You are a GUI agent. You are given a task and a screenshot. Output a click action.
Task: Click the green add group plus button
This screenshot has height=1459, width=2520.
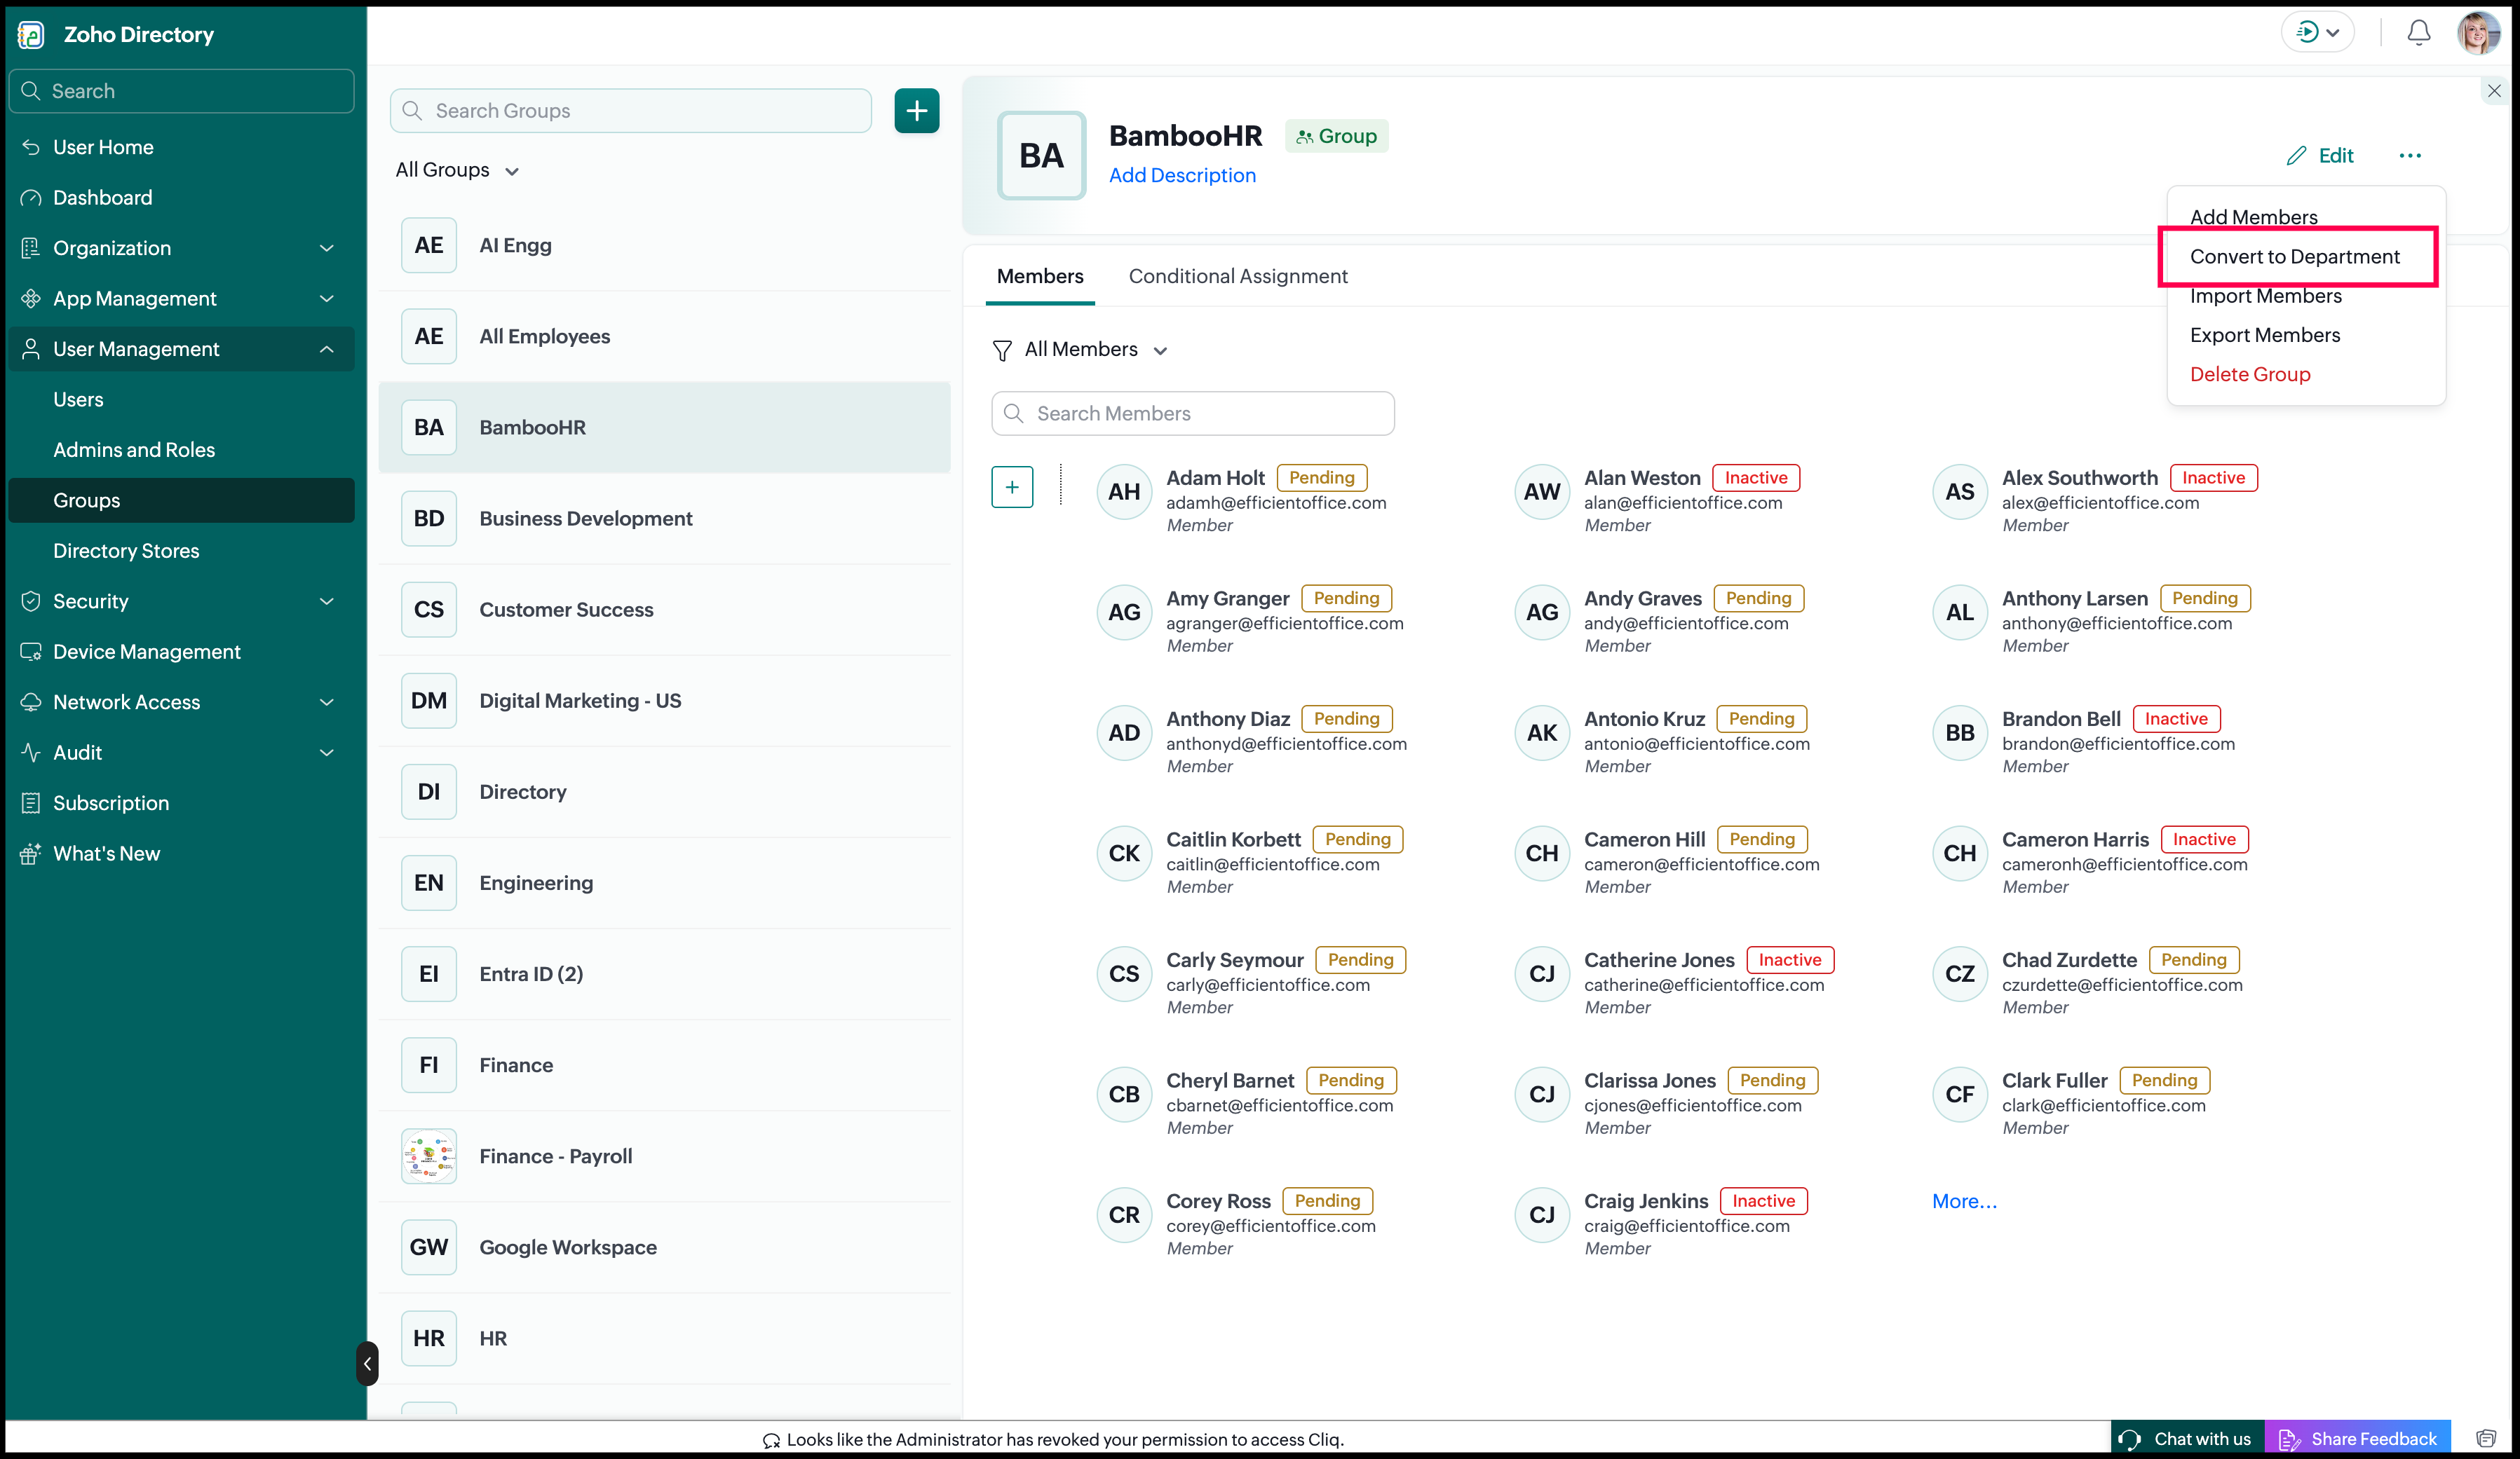(x=916, y=111)
